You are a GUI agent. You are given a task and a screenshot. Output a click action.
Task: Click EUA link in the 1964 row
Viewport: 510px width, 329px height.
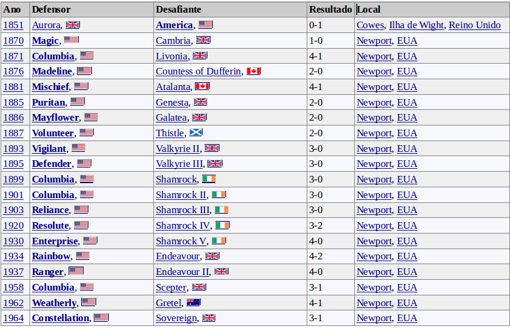[x=407, y=318]
